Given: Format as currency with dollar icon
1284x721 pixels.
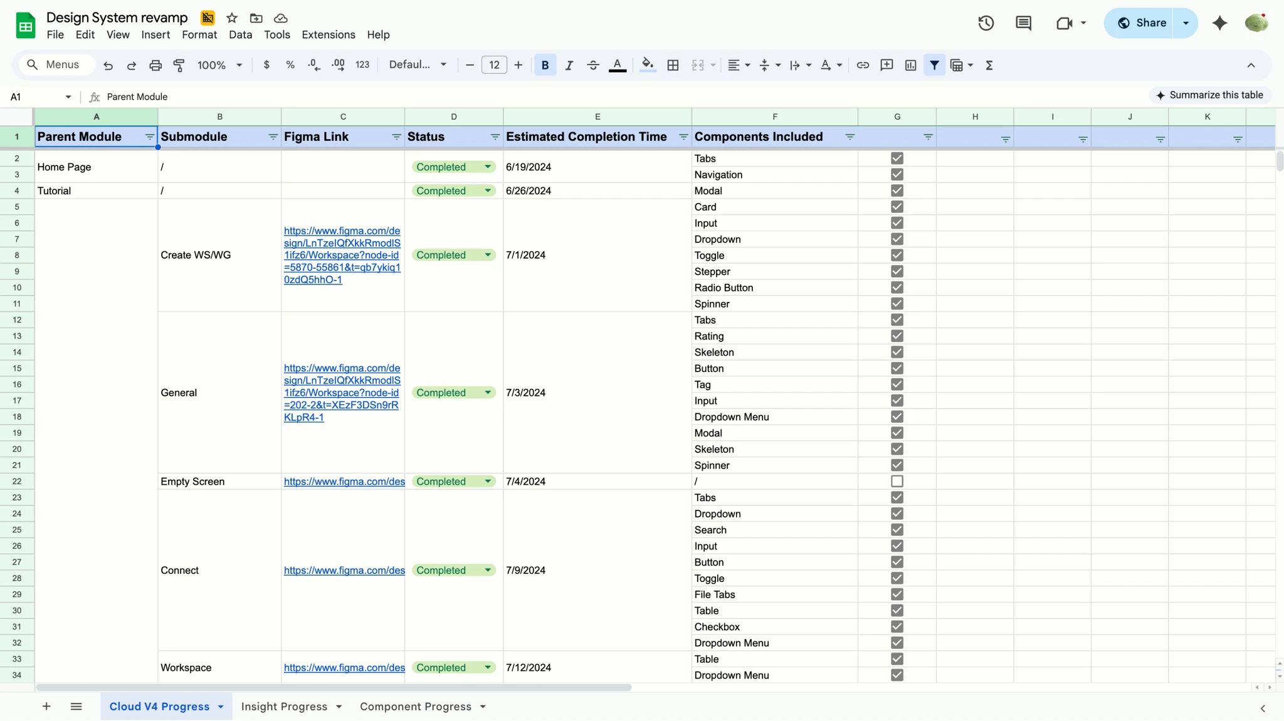Looking at the screenshot, I should tap(266, 65).
